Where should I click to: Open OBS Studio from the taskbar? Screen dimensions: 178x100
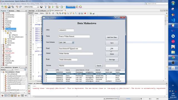(173, 63)
